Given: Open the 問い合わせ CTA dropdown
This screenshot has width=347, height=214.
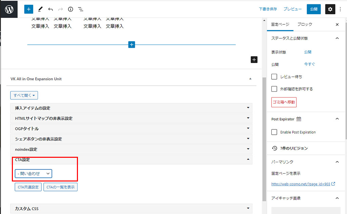Looking at the screenshot, I should 33,173.
